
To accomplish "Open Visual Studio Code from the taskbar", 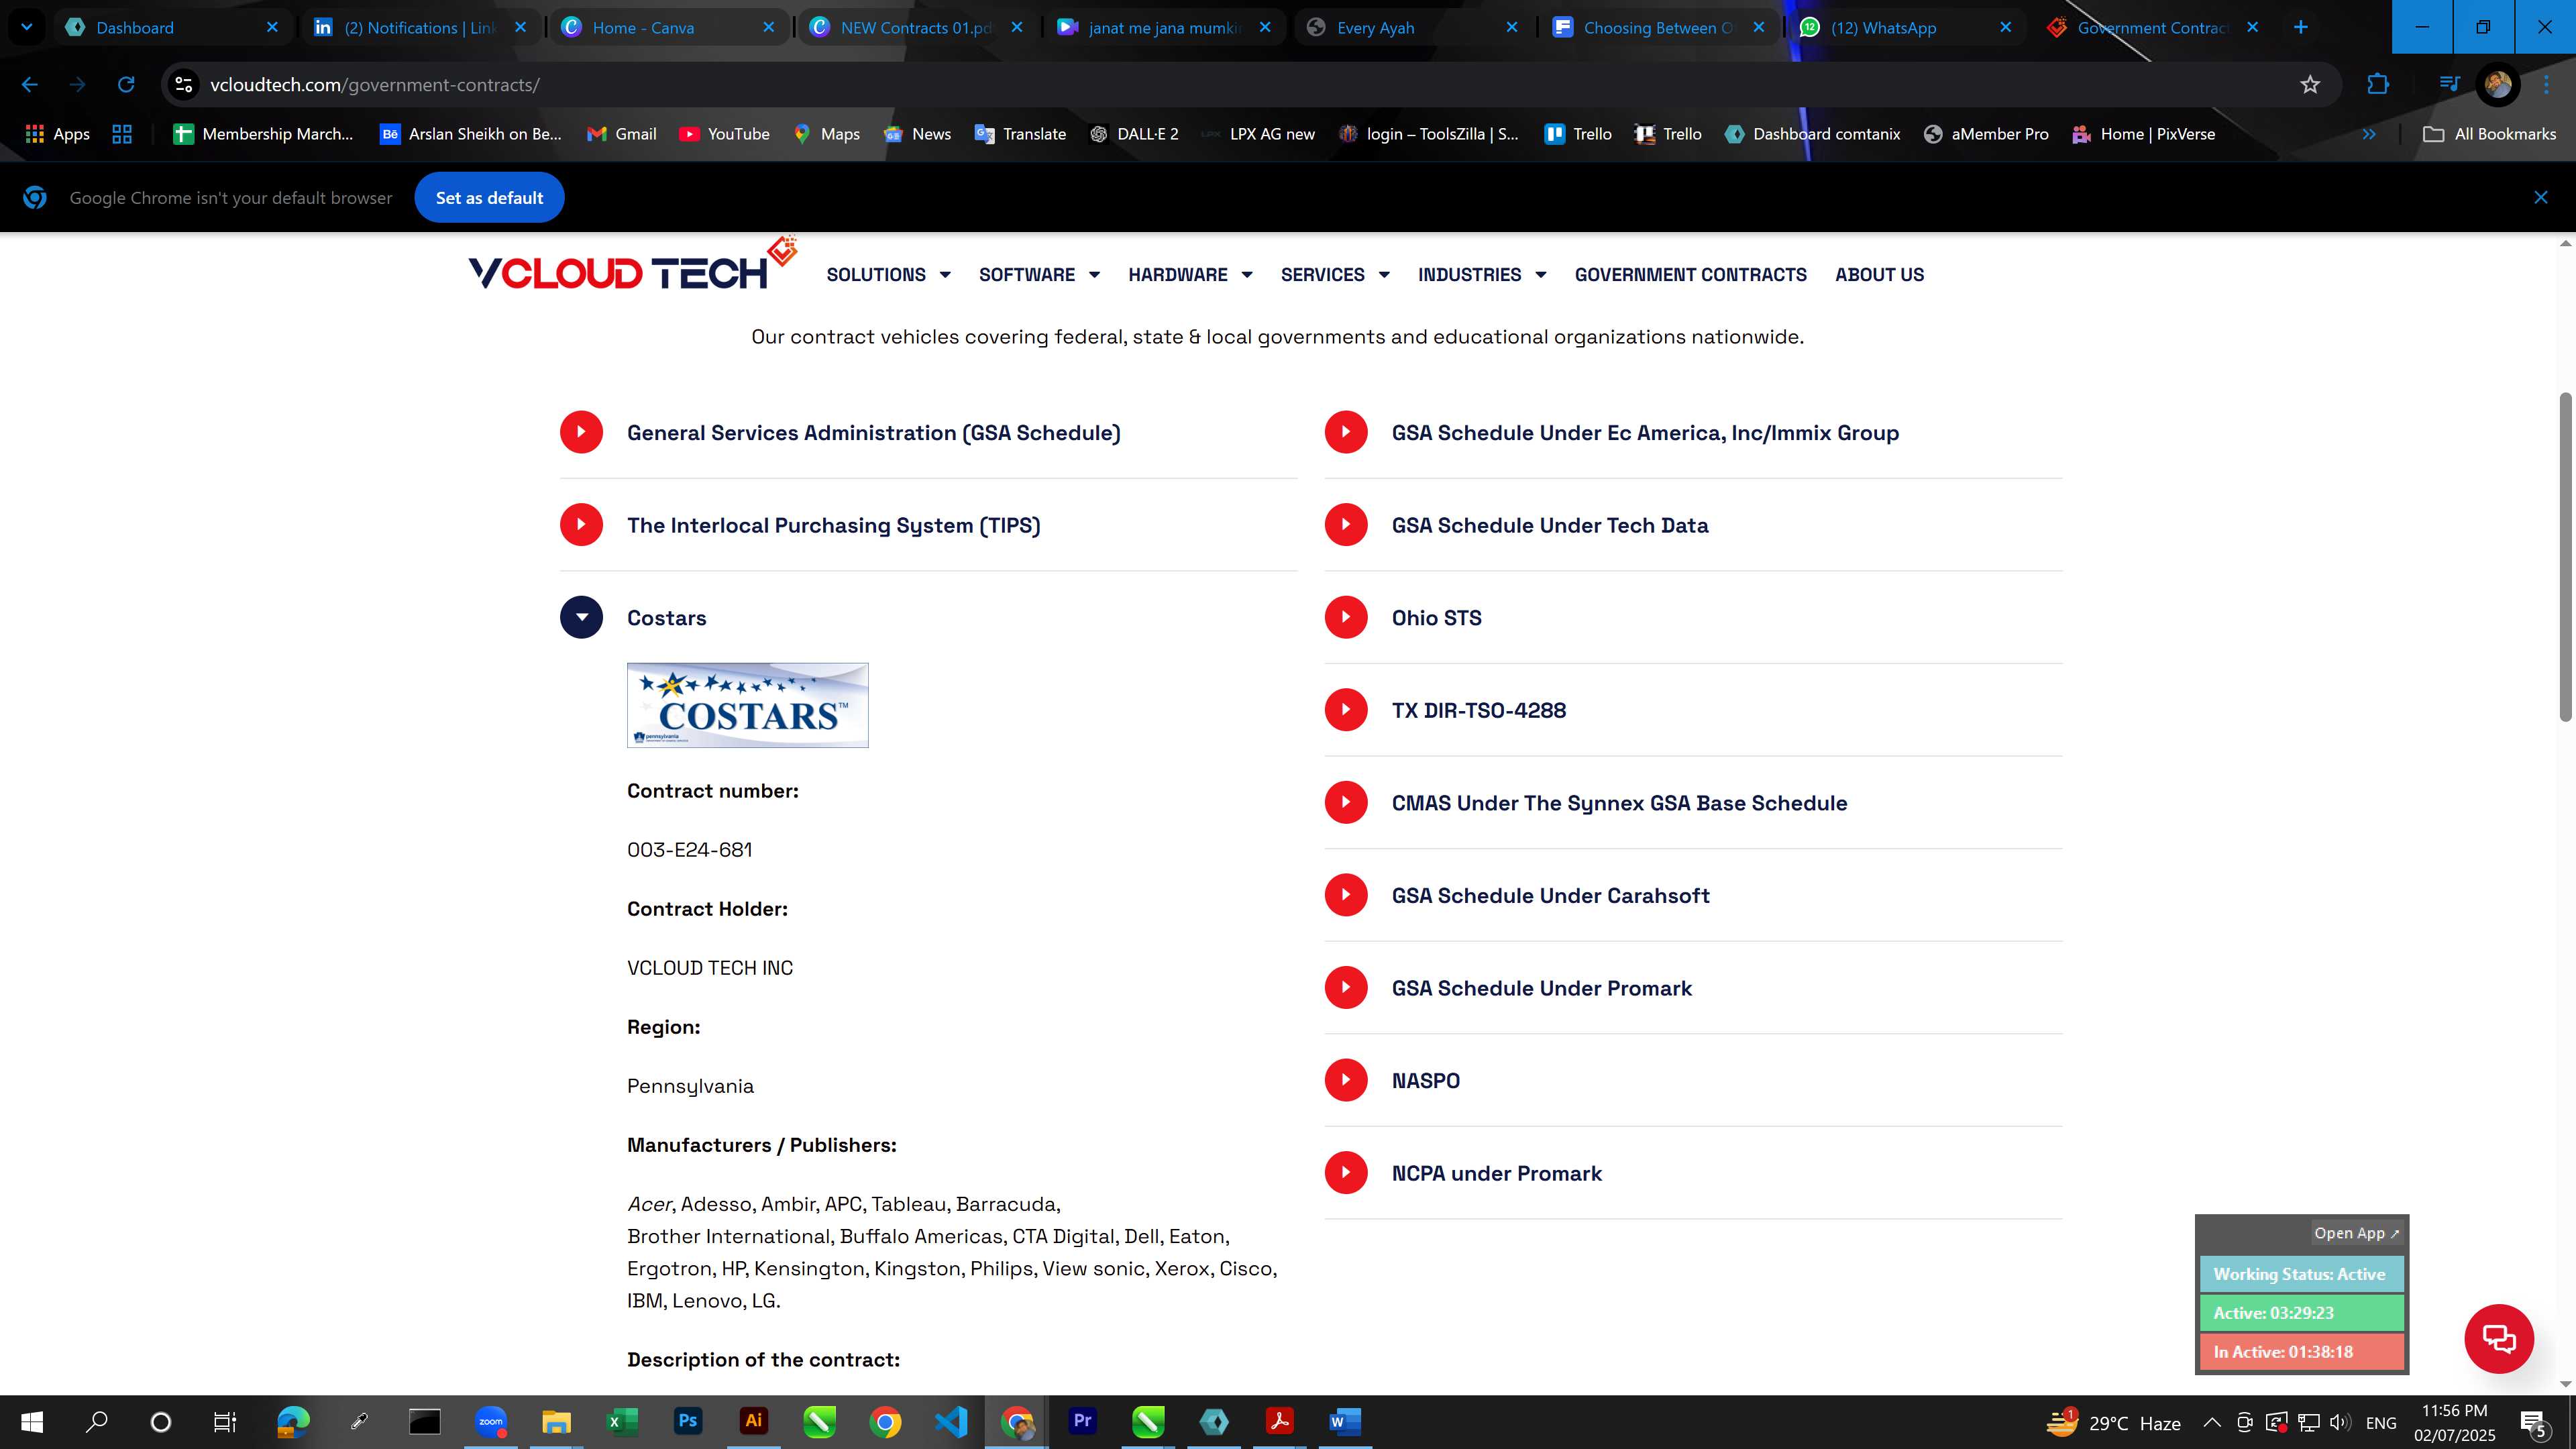I will 951,1421.
